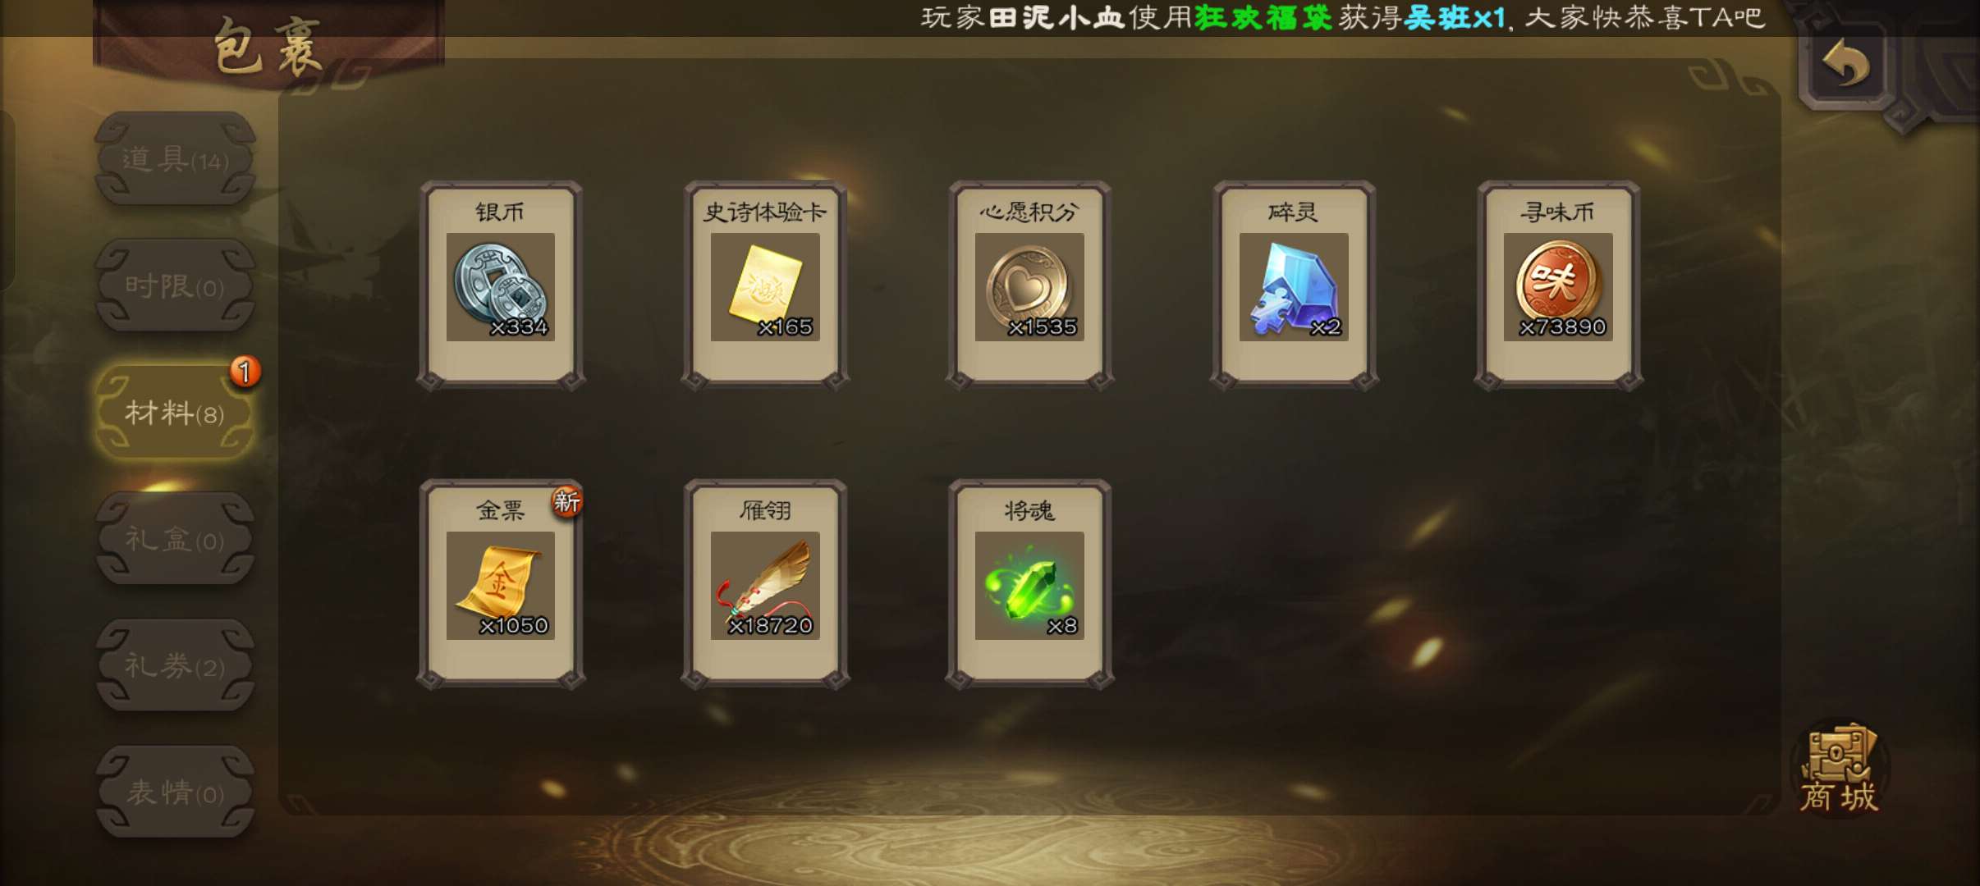1980x886 pixels.
Task: Open the 礼盒(0) tab
Action: coord(175,540)
